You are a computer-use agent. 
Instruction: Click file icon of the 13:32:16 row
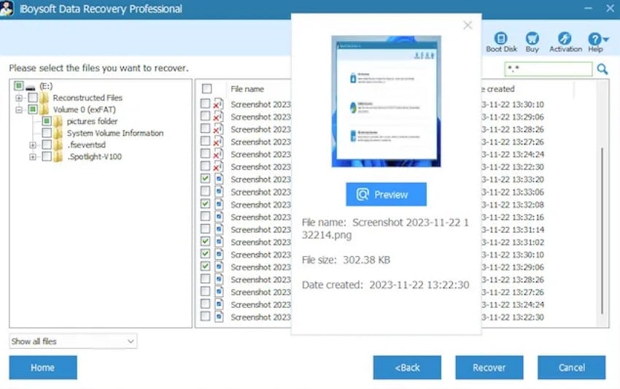coord(219,217)
